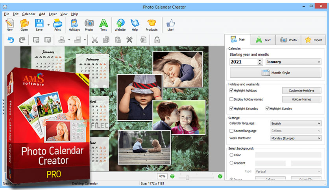Image resolution: width=329 pixels, height=190 pixels.
Task: Toggle Highlight Sunday checkbox
Action: click(x=268, y=108)
